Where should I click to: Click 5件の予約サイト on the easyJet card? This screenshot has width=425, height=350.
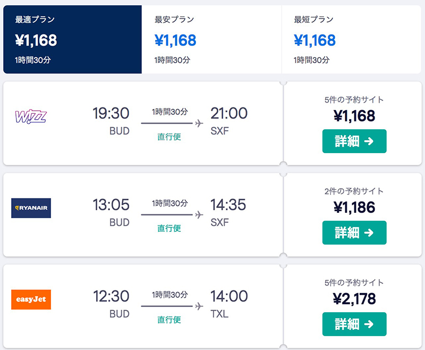coord(354,282)
